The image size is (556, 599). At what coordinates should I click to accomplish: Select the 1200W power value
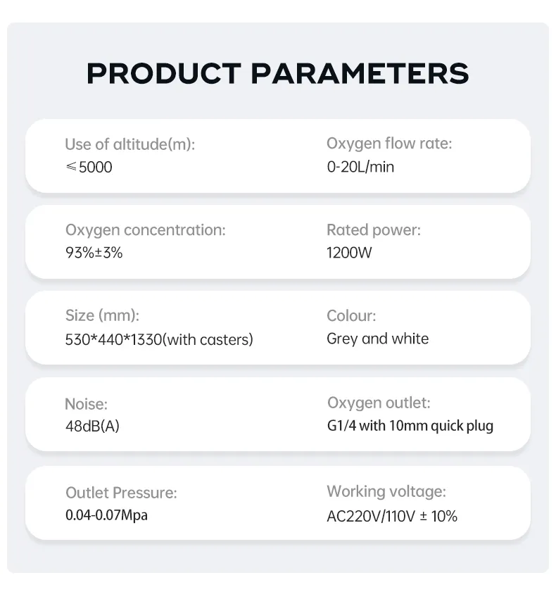(349, 253)
